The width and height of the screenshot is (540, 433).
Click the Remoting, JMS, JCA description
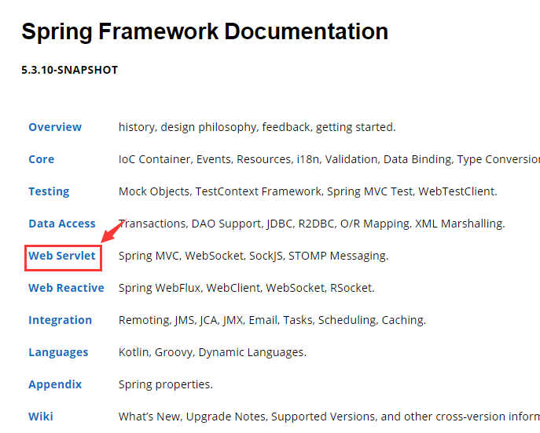[273, 320]
